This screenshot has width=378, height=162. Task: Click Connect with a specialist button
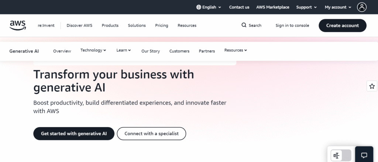point(151,134)
